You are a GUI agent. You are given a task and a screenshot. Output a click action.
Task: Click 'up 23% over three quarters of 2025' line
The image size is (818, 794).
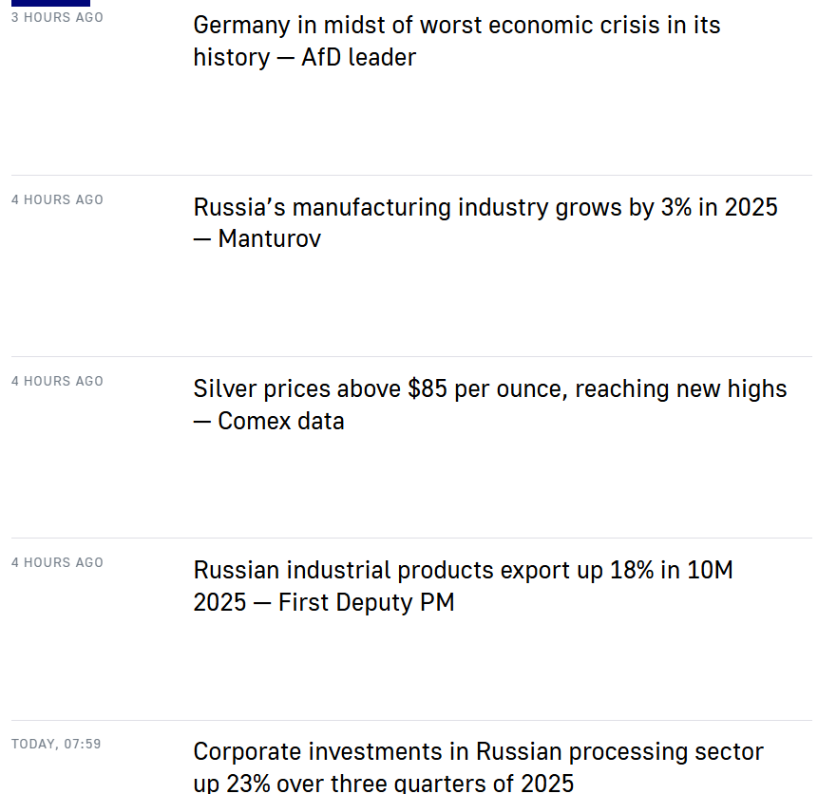(x=384, y=784)
